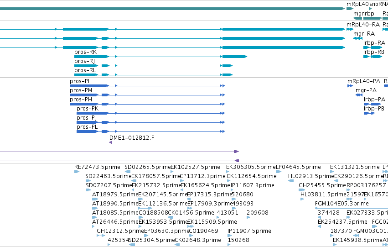Open the EK215732.5prime EST label
Image resolution: width=388 pixels, height=247 pixels.
coord(156,185)
